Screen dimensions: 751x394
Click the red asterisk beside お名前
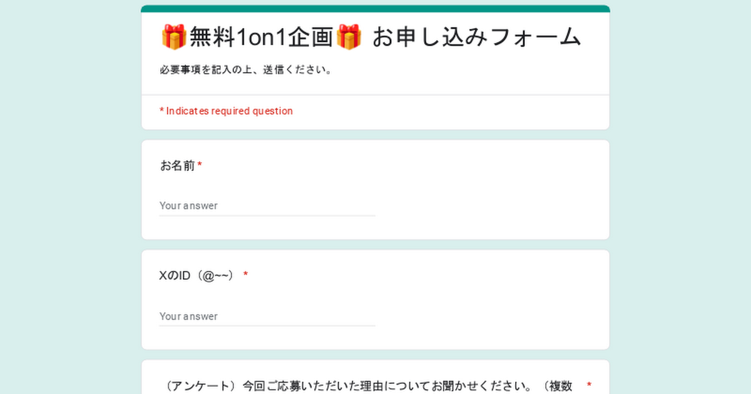click(x=200, y=166)
